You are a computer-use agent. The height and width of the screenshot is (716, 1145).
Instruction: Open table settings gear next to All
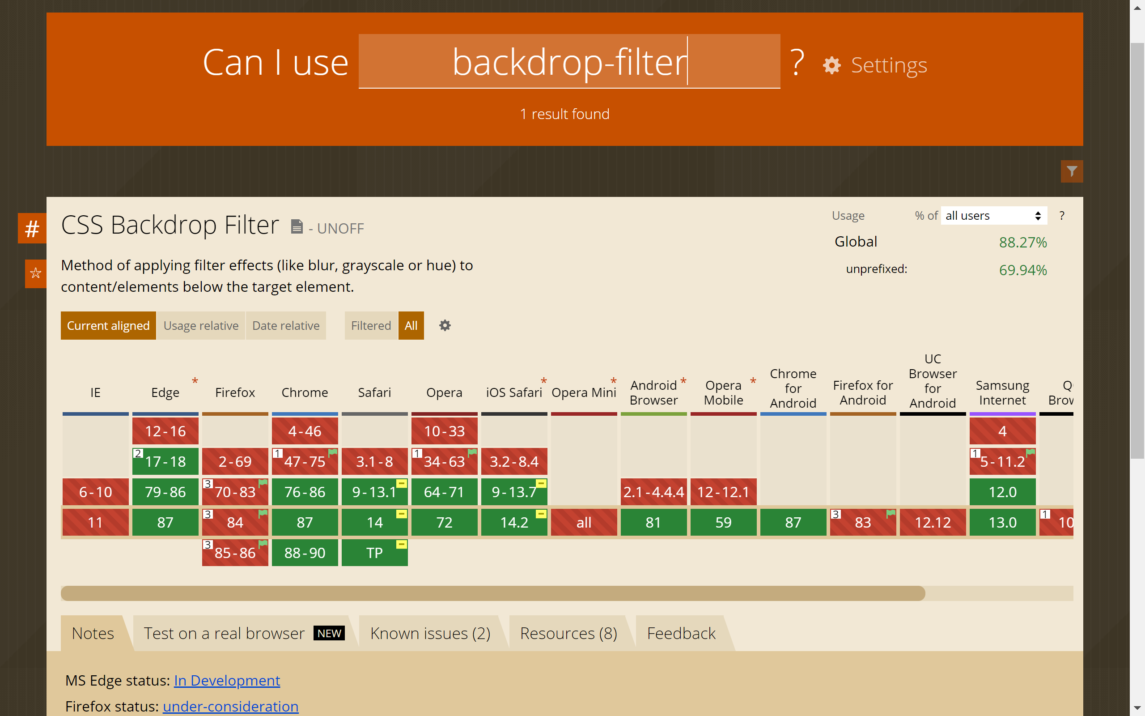pyautogui.click(x=445, y=325)
